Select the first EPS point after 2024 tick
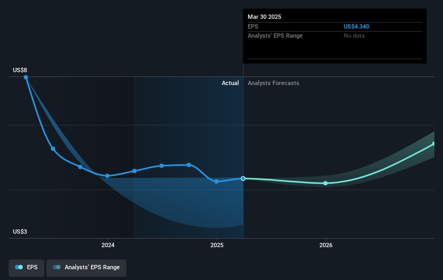The image size is (443, 280). (x=134, y=171)
